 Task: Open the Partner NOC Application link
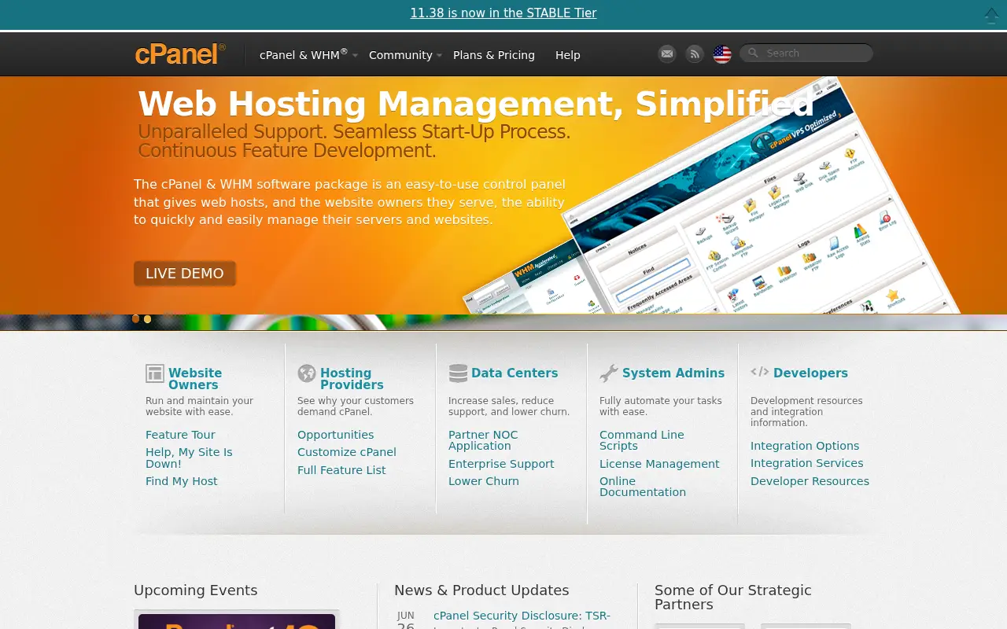pos(483,440)
